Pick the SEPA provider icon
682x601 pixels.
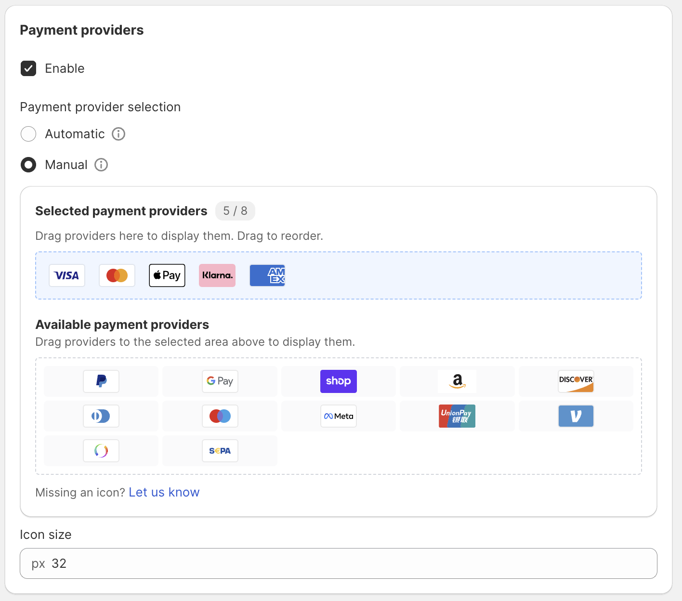tap(220, 451)
